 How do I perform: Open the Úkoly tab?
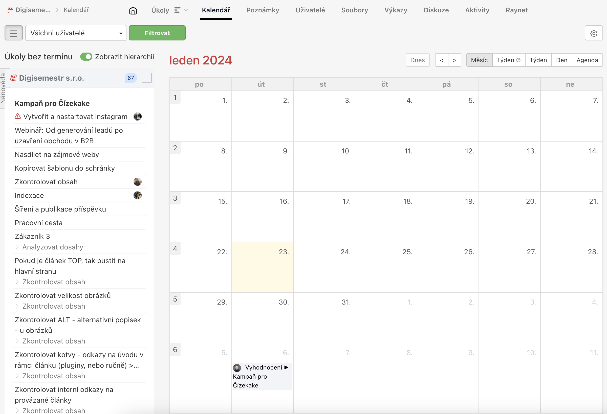[160, 10]
